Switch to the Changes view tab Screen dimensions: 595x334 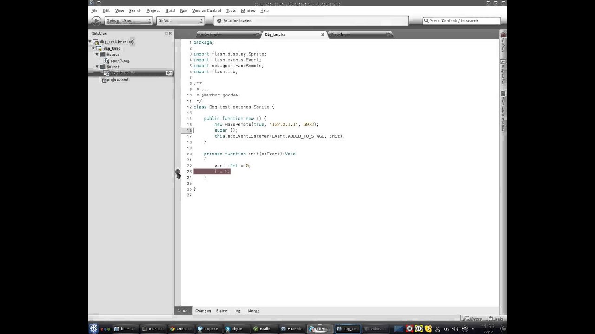(203, 311)
